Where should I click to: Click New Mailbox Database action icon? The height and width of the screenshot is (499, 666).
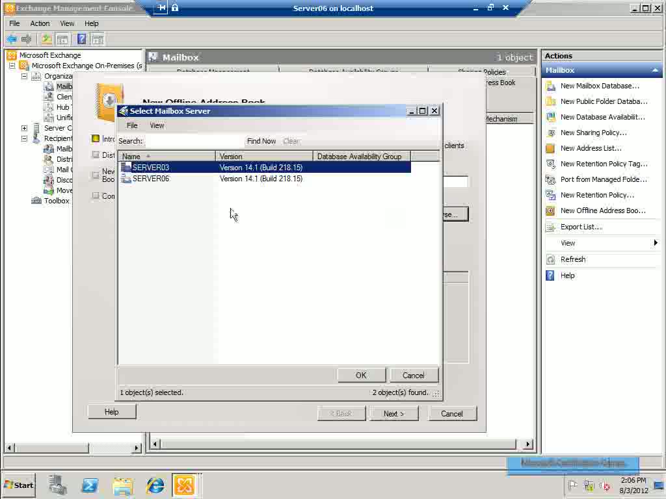tap(551, 86)
